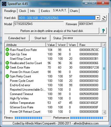Click the alfredo@almico.com footer text
The height and width of the screenshot is (127, 111).
[x=86, y=123]
